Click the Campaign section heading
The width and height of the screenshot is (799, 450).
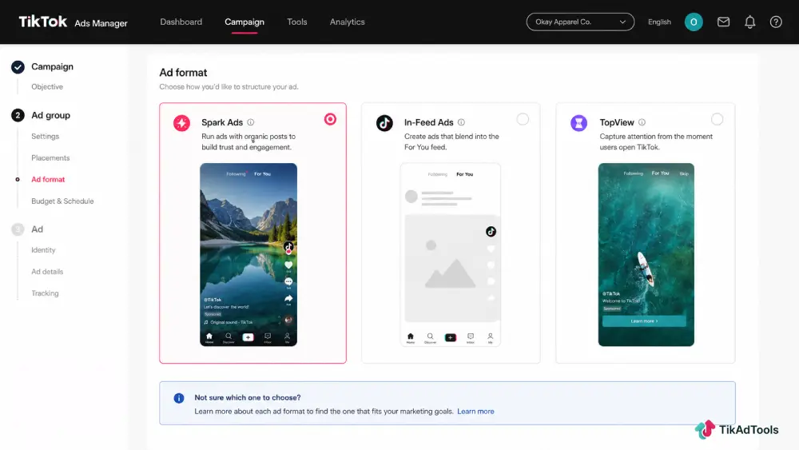coord(52,67)
